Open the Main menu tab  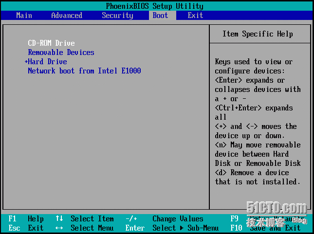click(24, 16)
